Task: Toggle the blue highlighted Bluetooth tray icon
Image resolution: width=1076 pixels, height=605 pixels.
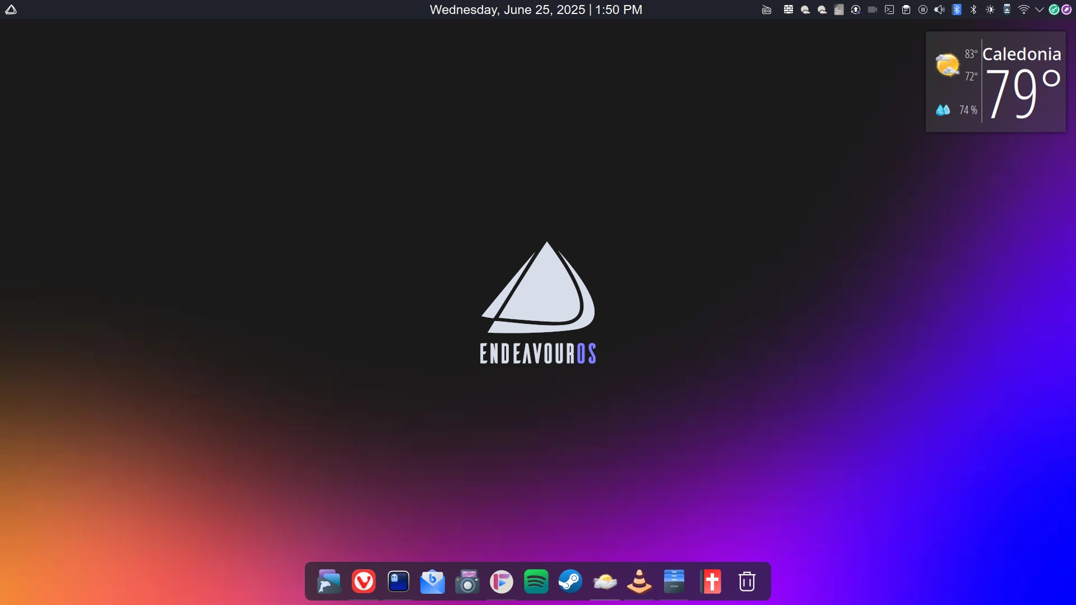Action: click(x=957, y=10)
